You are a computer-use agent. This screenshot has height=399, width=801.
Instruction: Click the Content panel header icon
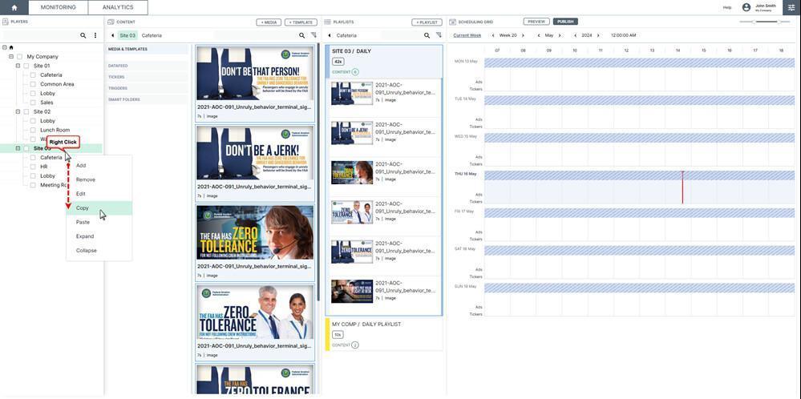[x=111, y=22]
